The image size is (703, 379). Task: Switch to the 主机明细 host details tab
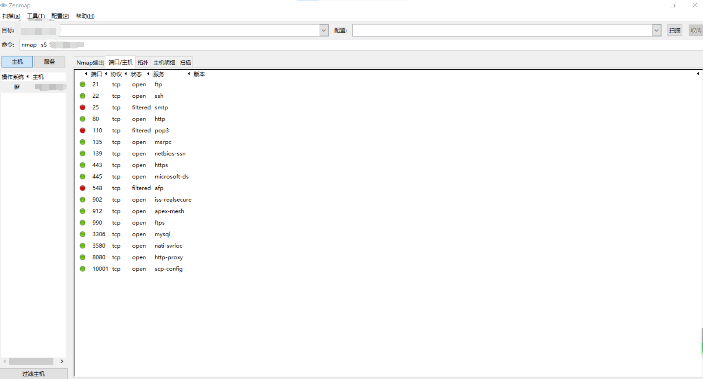tap(164, 62)
